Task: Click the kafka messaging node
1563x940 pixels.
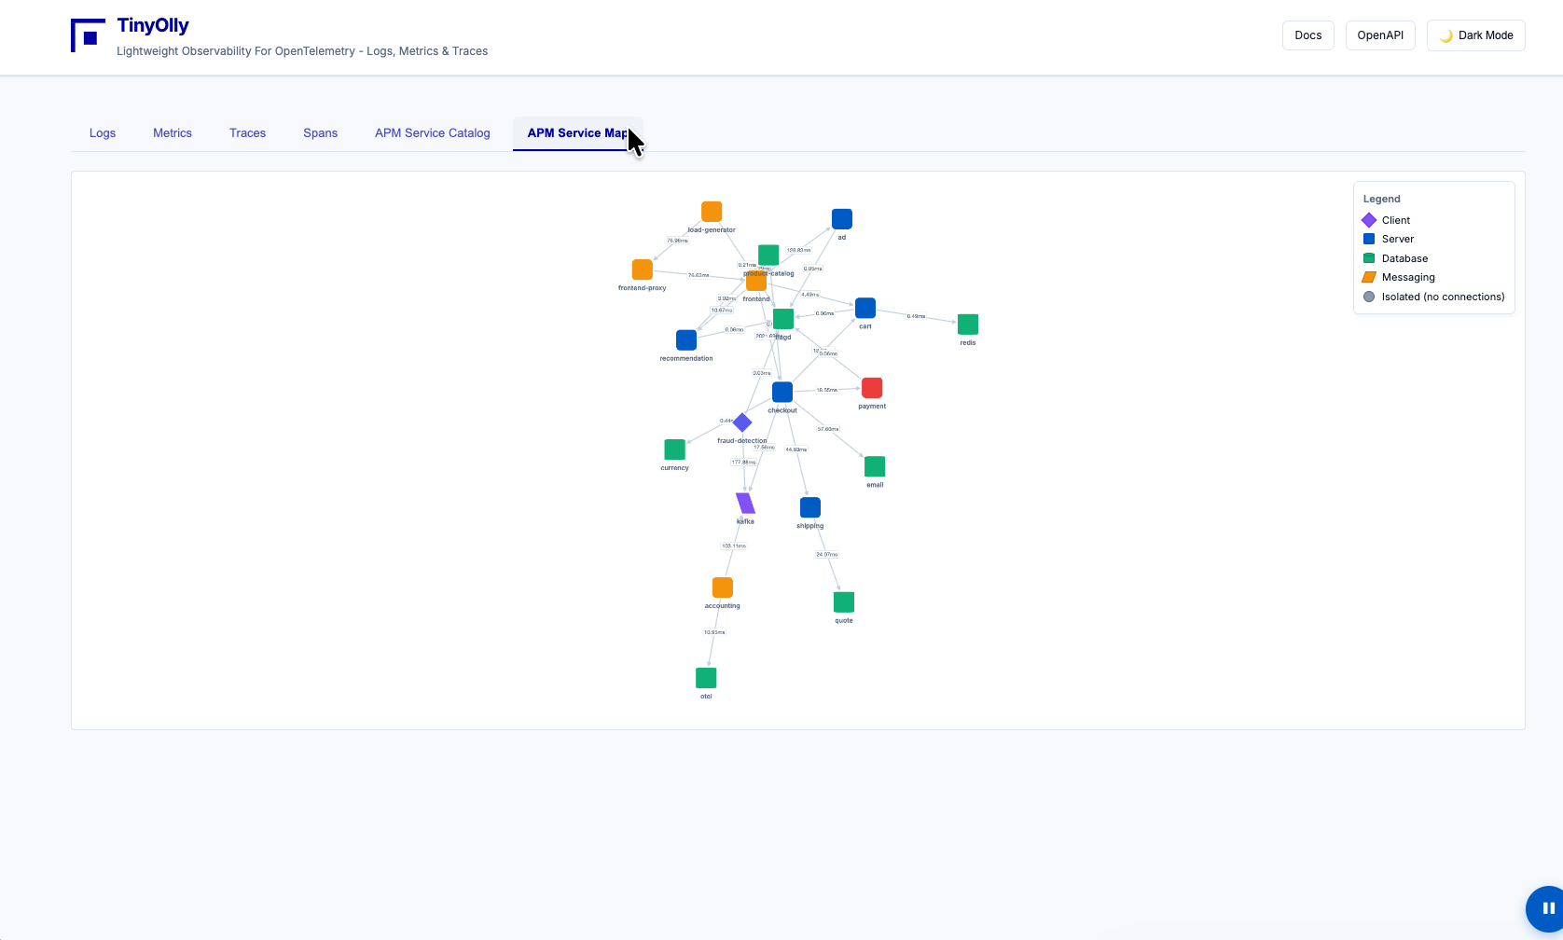Action: 745,504
